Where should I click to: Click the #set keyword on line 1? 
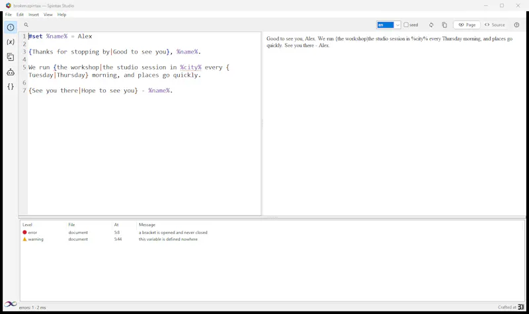[36, 36]
